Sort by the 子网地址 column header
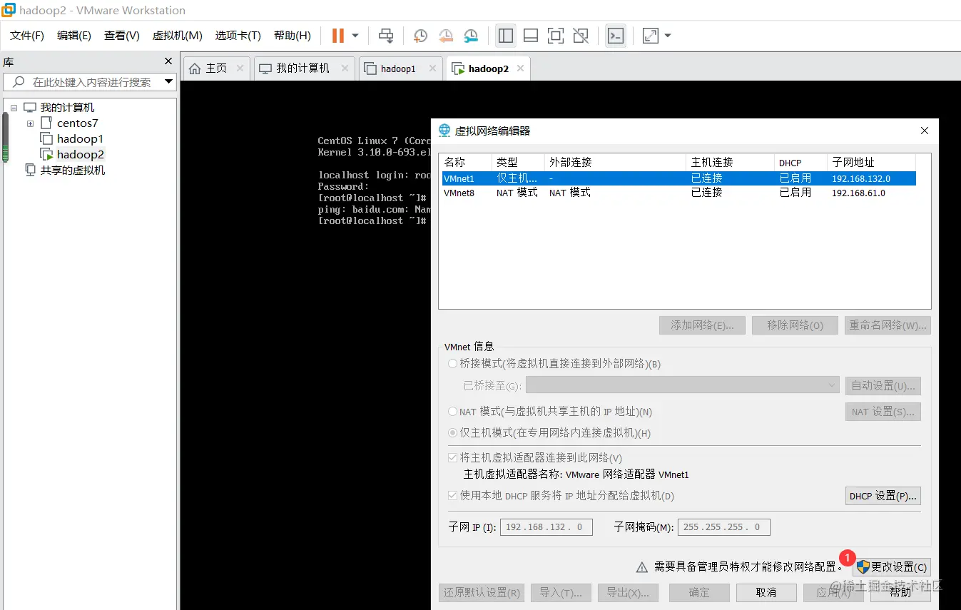Image resolution: width=961 pixels, height=610 pixels. pos(871,162)
